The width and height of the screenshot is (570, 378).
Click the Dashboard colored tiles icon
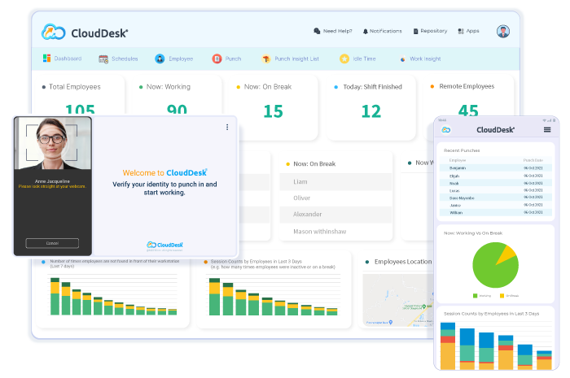coord(46,59)
